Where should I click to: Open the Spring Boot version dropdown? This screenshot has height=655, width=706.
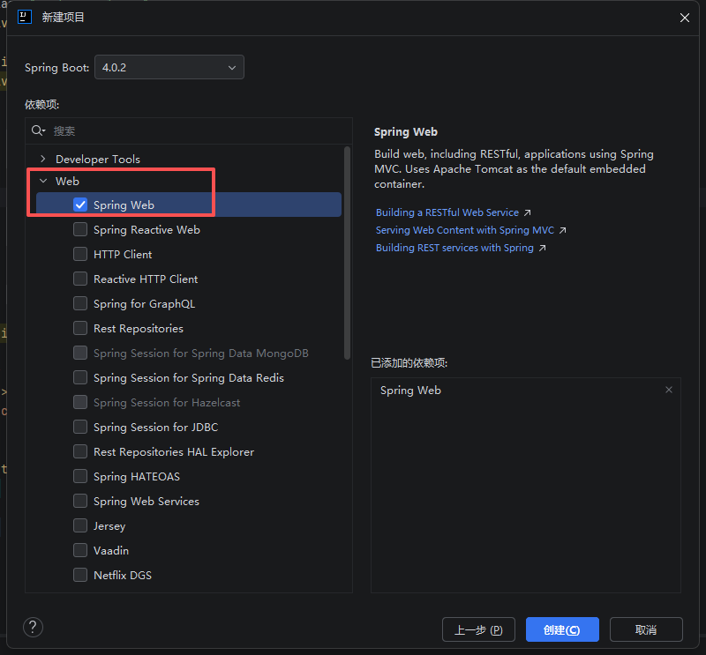click(x=169, y=68)
